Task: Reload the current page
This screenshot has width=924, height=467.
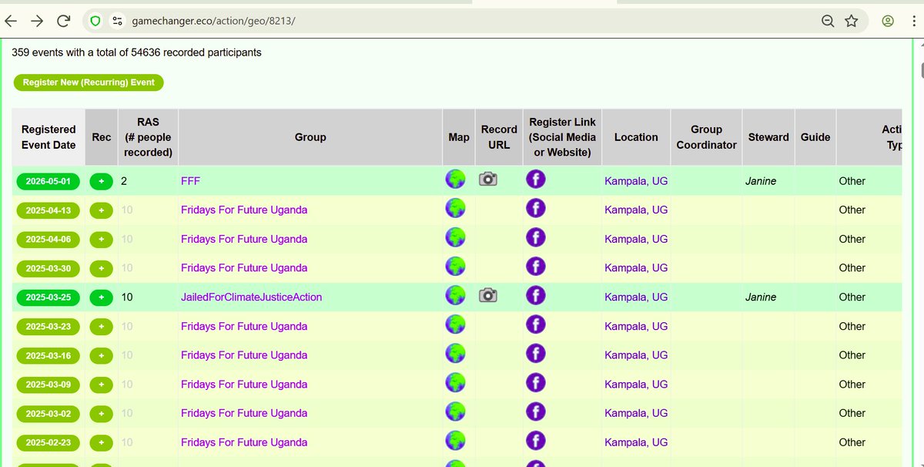Action: click(64, 21)
